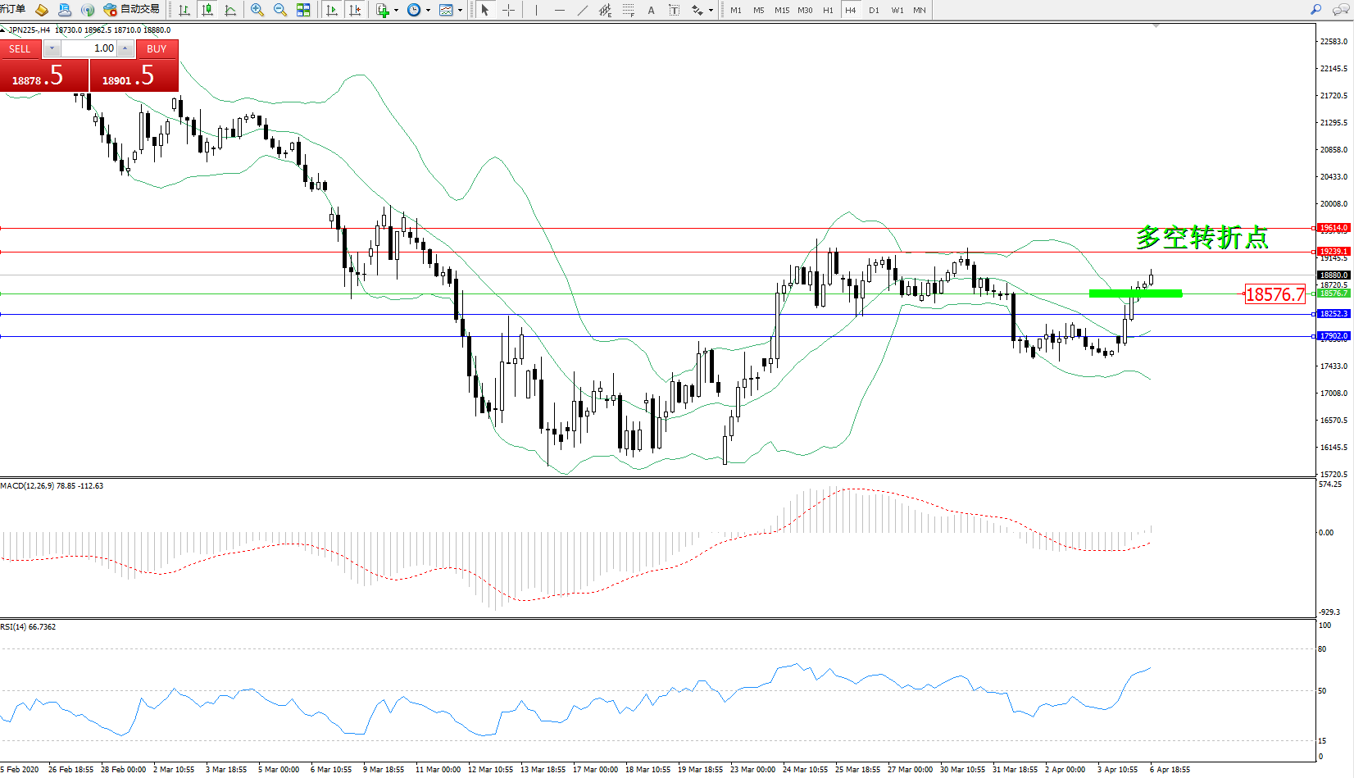The image size is (1354, 778).
Task: Choose the Fibonacci retracement tool
Action: coord(629,10)
